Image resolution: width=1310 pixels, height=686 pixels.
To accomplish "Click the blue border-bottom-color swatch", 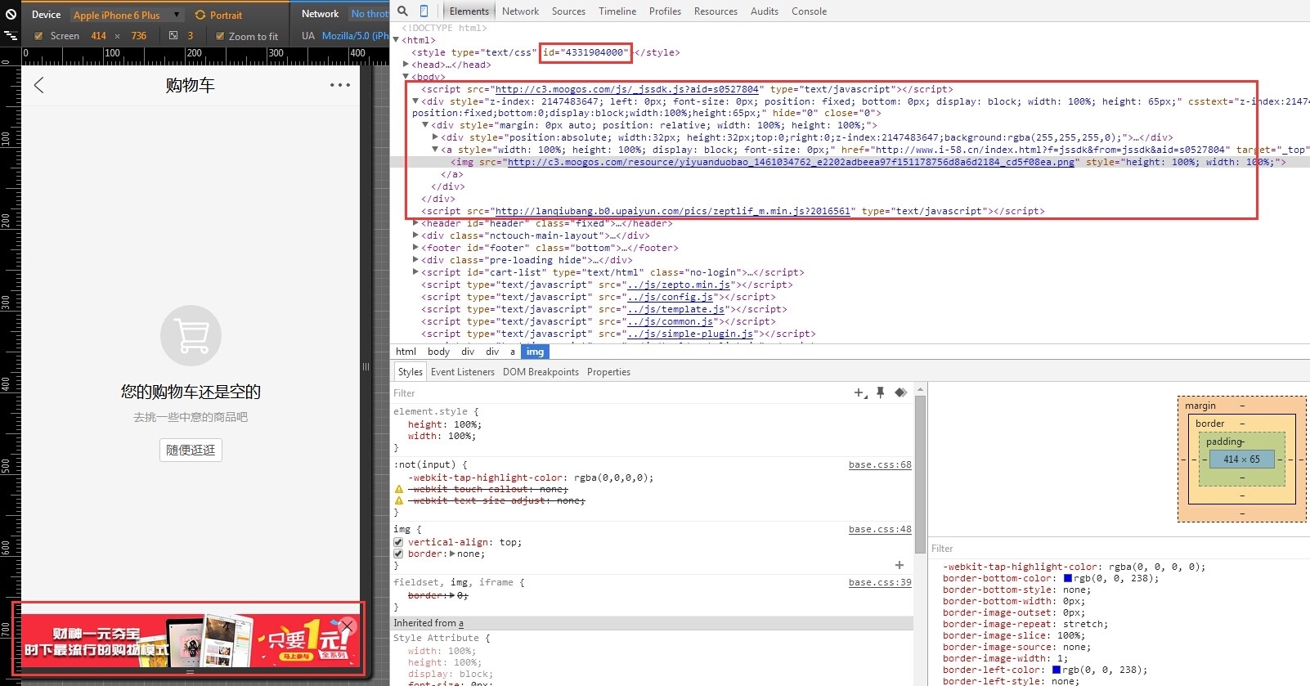I will click(1068, 578).
